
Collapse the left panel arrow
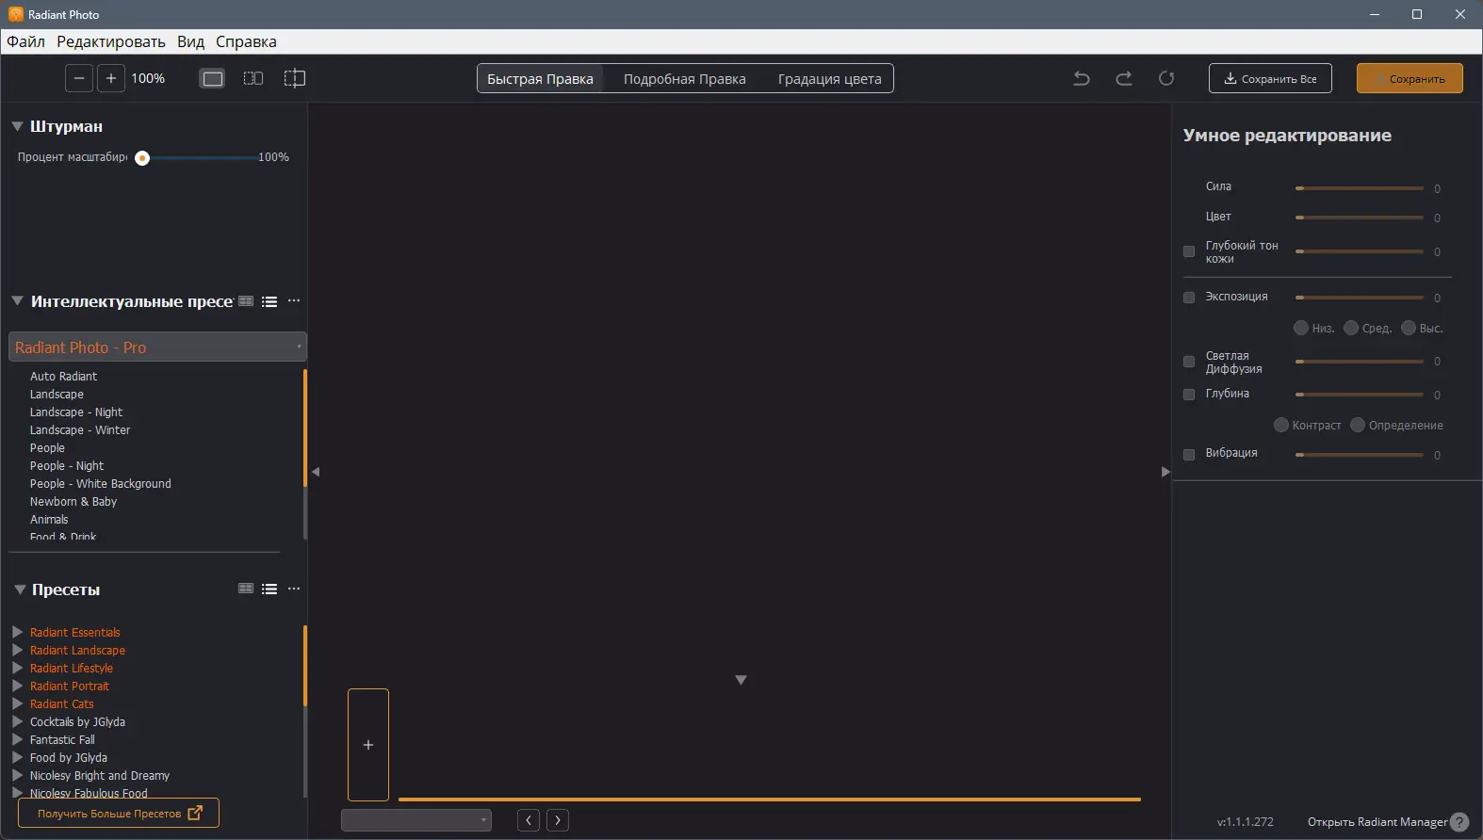(316, 472)
